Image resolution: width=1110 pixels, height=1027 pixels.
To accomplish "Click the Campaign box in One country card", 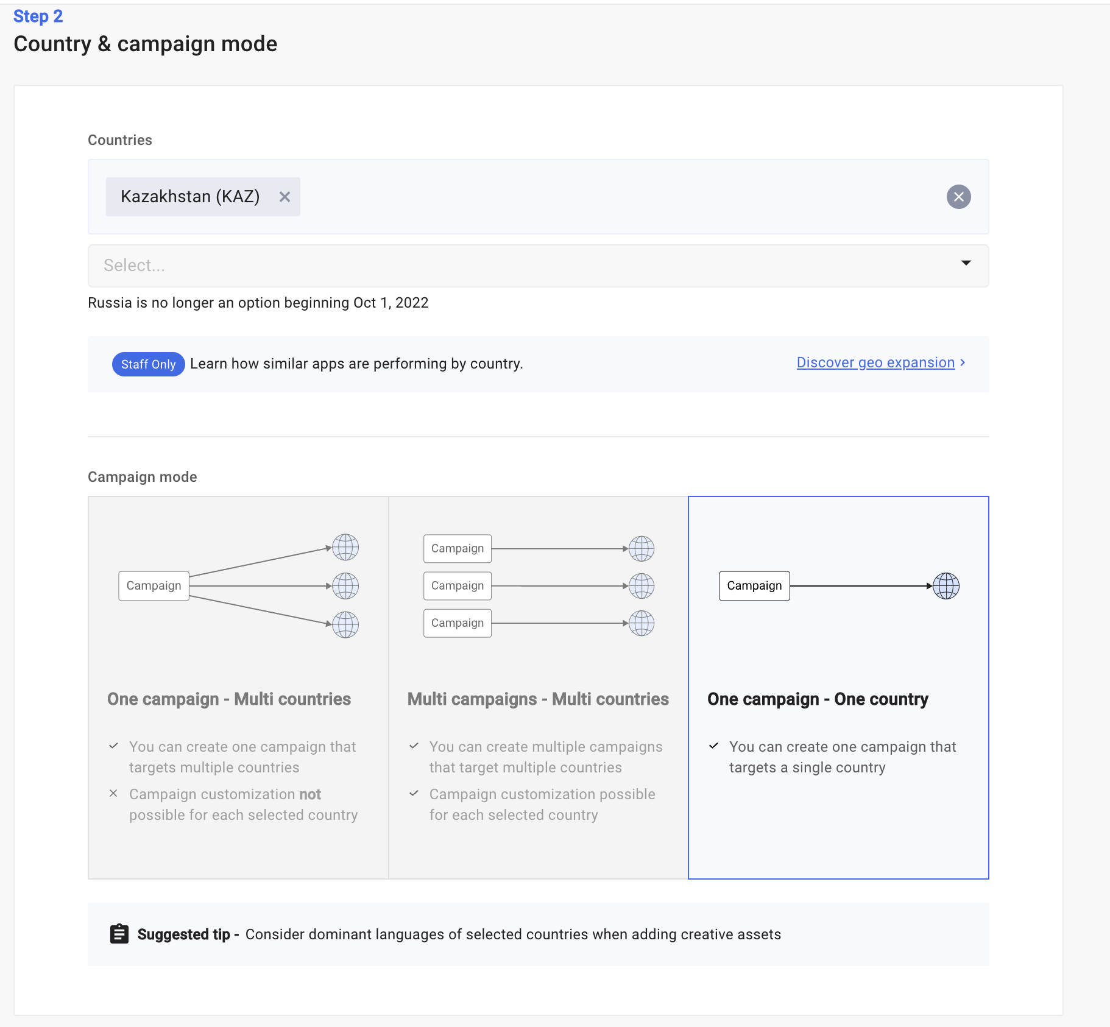I will (x=754, y=586).
